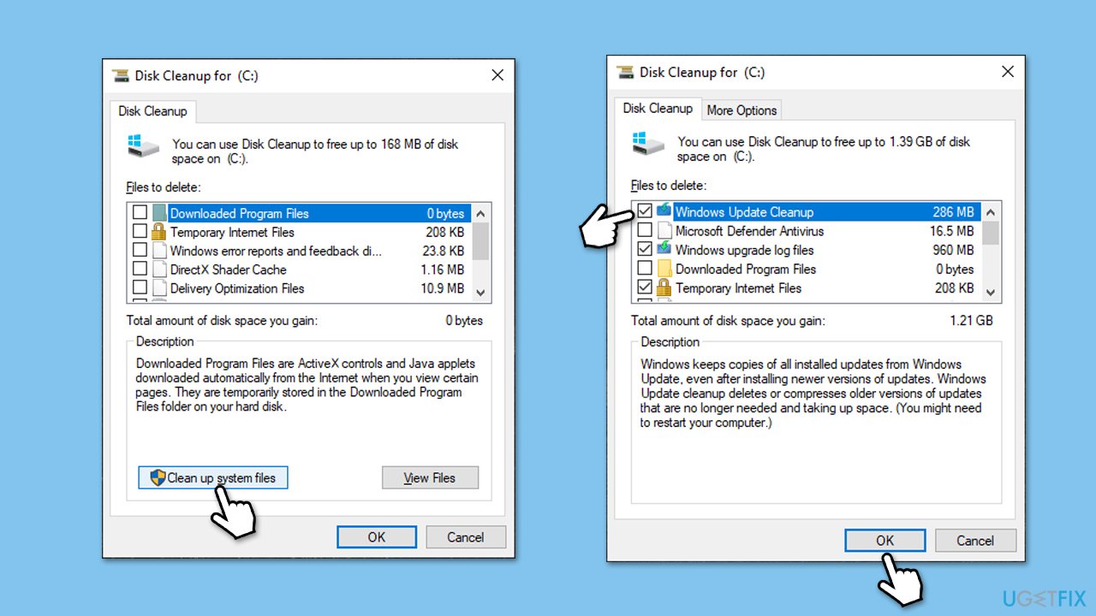Click the '1.21 GB' total space value
The height and width of the screenshot is (616, 1096).
click(x=971, y=320)
